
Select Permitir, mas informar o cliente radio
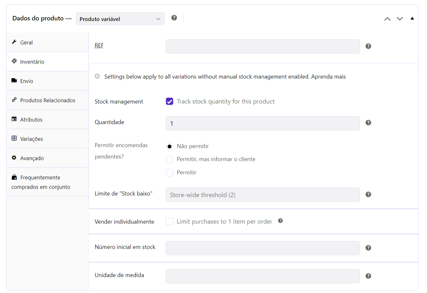tap(170, 160)
